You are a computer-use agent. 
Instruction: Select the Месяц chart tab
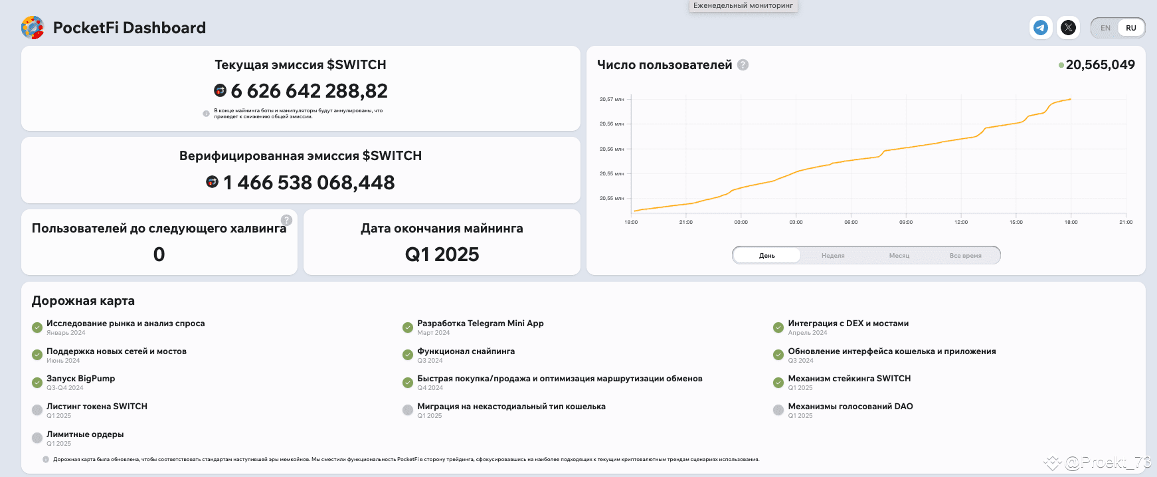click(x=899, y=256)
